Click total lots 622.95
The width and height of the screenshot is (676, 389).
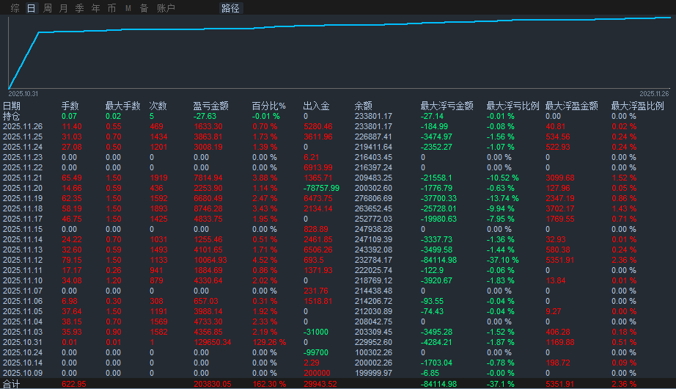[74, 384]
